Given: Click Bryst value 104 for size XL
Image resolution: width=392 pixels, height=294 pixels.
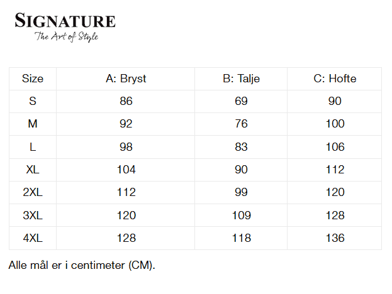Looking at the screenshot, I should 126,170.
